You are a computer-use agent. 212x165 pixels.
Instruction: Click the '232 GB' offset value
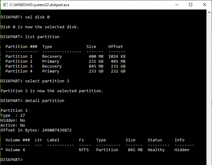(x=118, y=71)
